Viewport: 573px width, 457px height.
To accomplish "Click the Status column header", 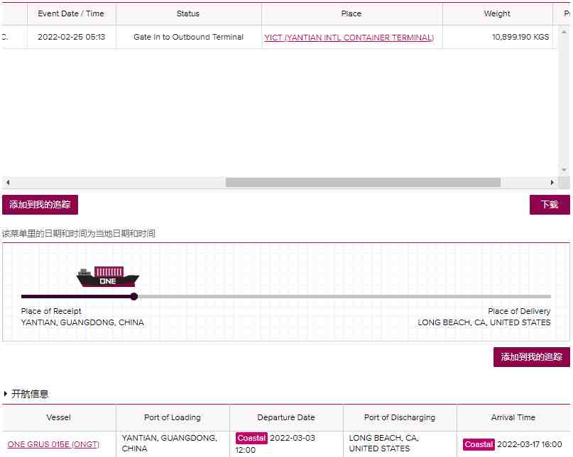I will click(188, 14).
